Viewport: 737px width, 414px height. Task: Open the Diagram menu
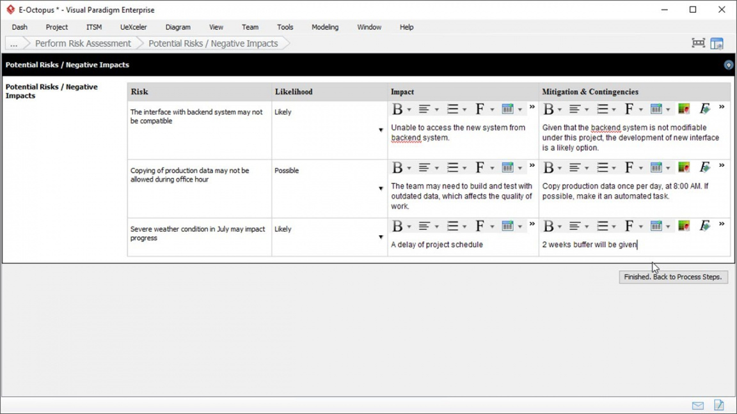tap(178, 27)
